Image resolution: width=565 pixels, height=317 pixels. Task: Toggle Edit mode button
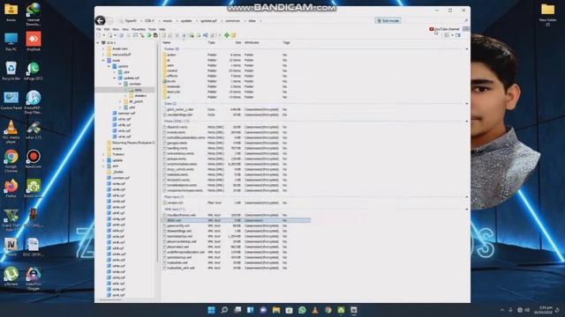click(388, 21)
